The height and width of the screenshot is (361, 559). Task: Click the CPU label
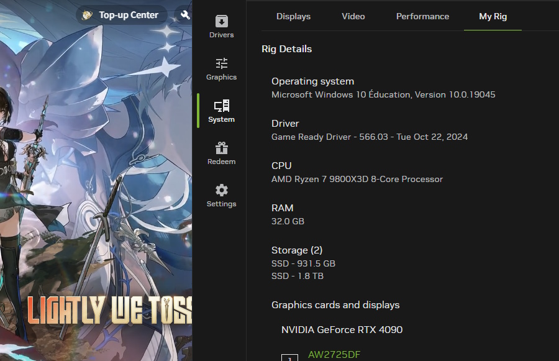(281, 166)
